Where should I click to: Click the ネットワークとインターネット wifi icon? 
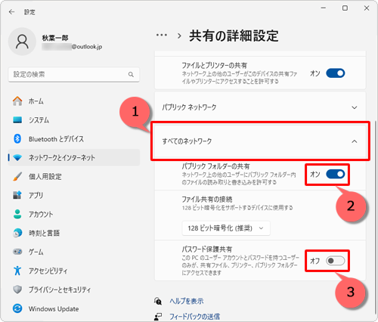[x=17, y=158]
